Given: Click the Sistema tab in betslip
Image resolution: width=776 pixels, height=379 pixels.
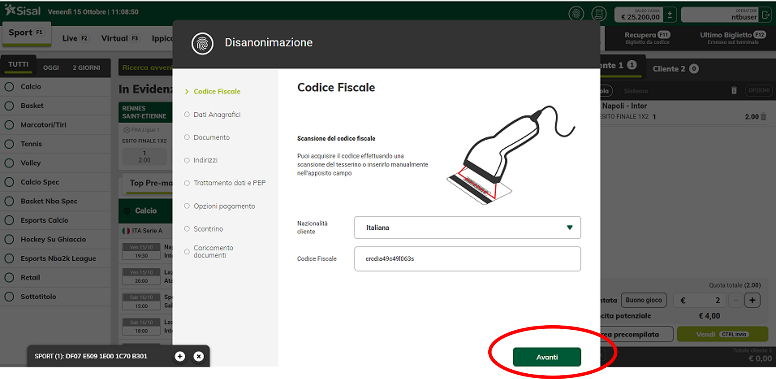Looking at the screenshot, I should (x=635, y=91).
